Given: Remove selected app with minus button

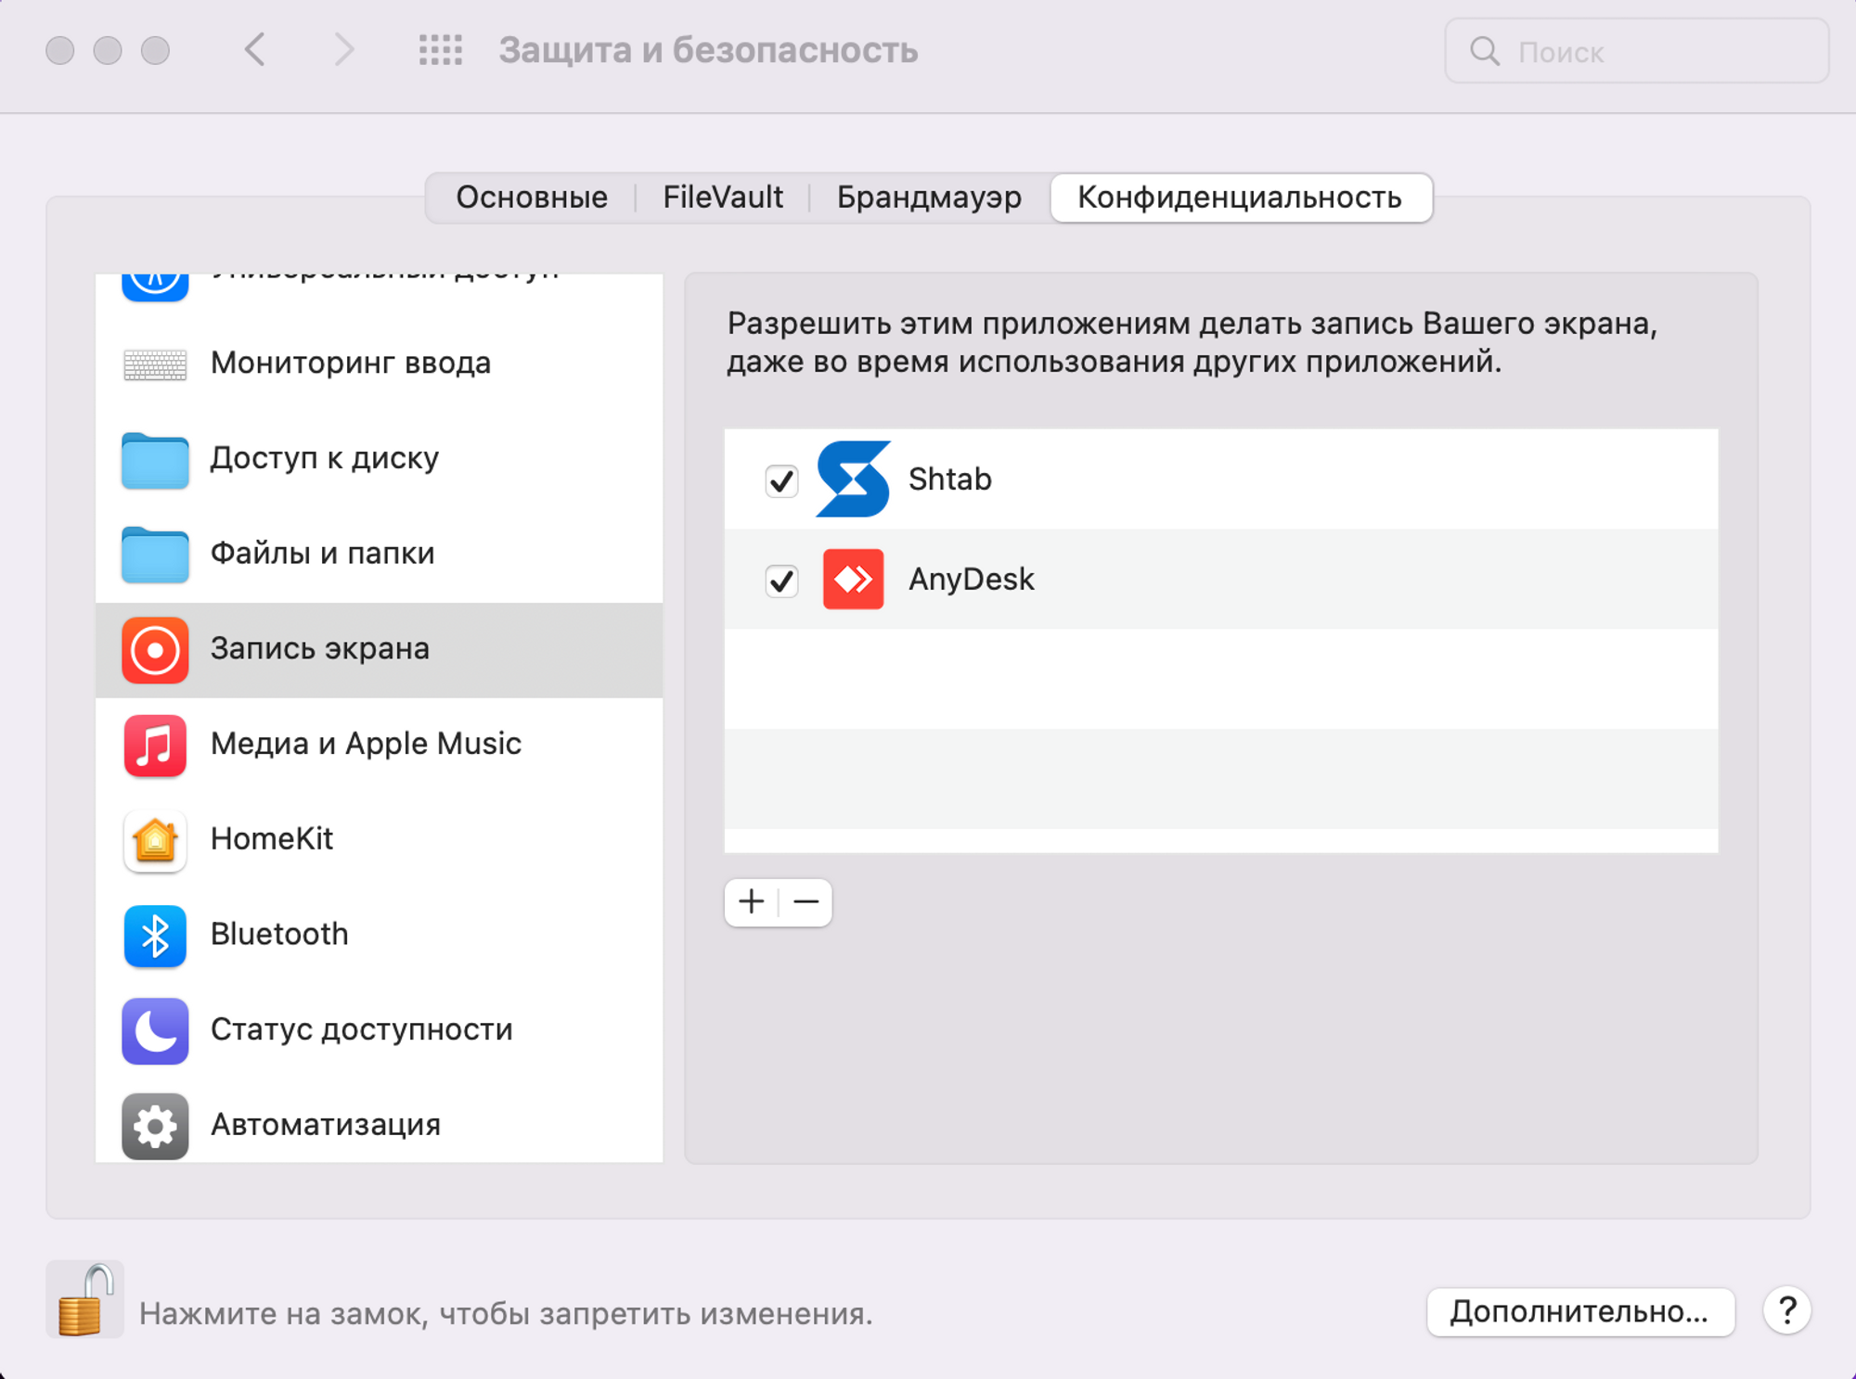Looking at the screenshot, I should (806, 902).
